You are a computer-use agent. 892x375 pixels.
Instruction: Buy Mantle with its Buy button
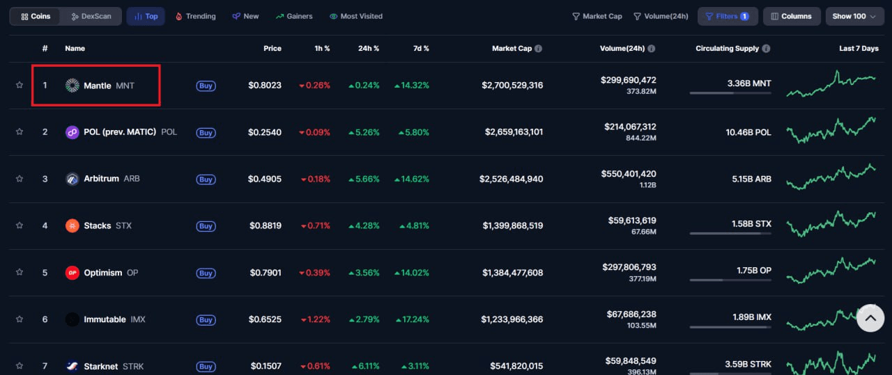click(206, 86)
